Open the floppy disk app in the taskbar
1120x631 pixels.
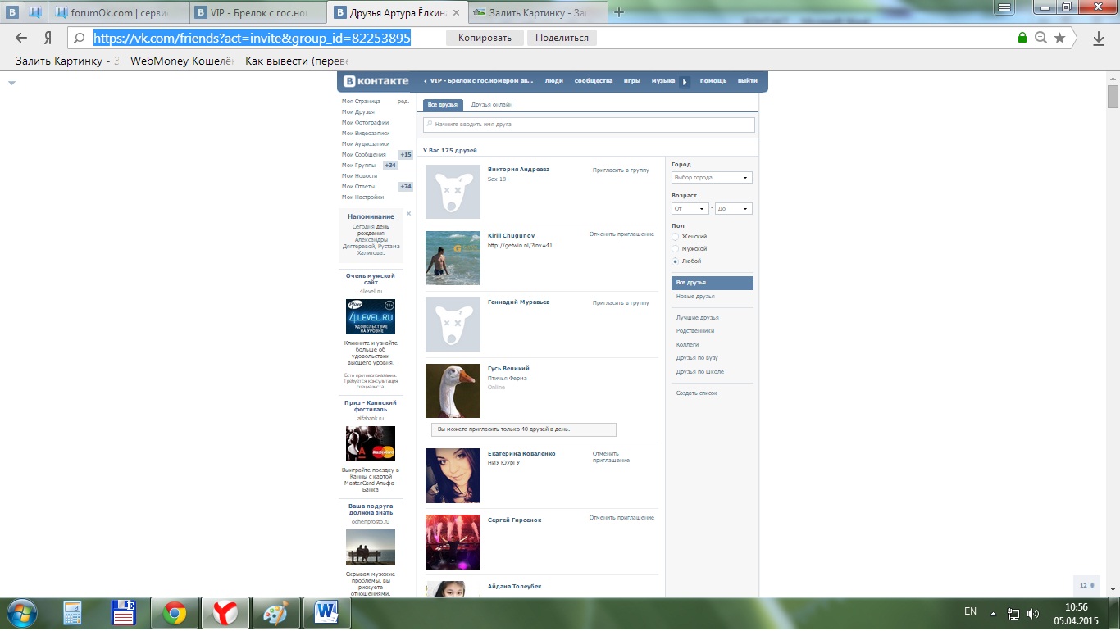[x=123, y=613]
